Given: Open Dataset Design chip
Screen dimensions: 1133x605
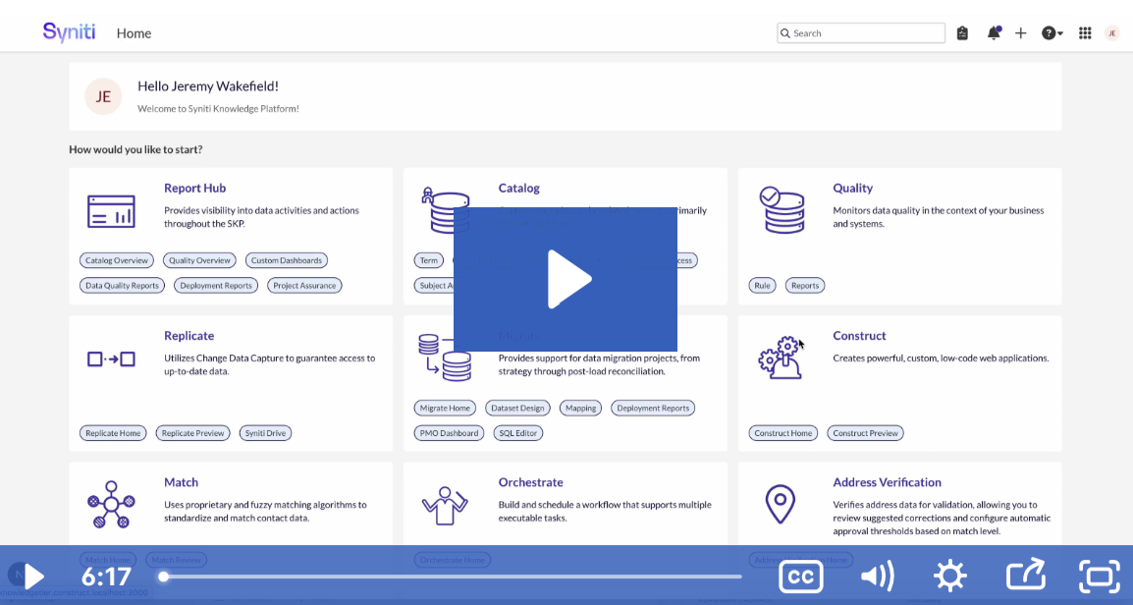Looking at the screenshot, I should pos(517,408).
